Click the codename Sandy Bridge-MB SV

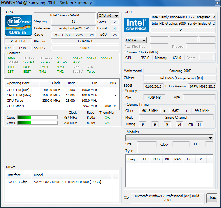74,28
